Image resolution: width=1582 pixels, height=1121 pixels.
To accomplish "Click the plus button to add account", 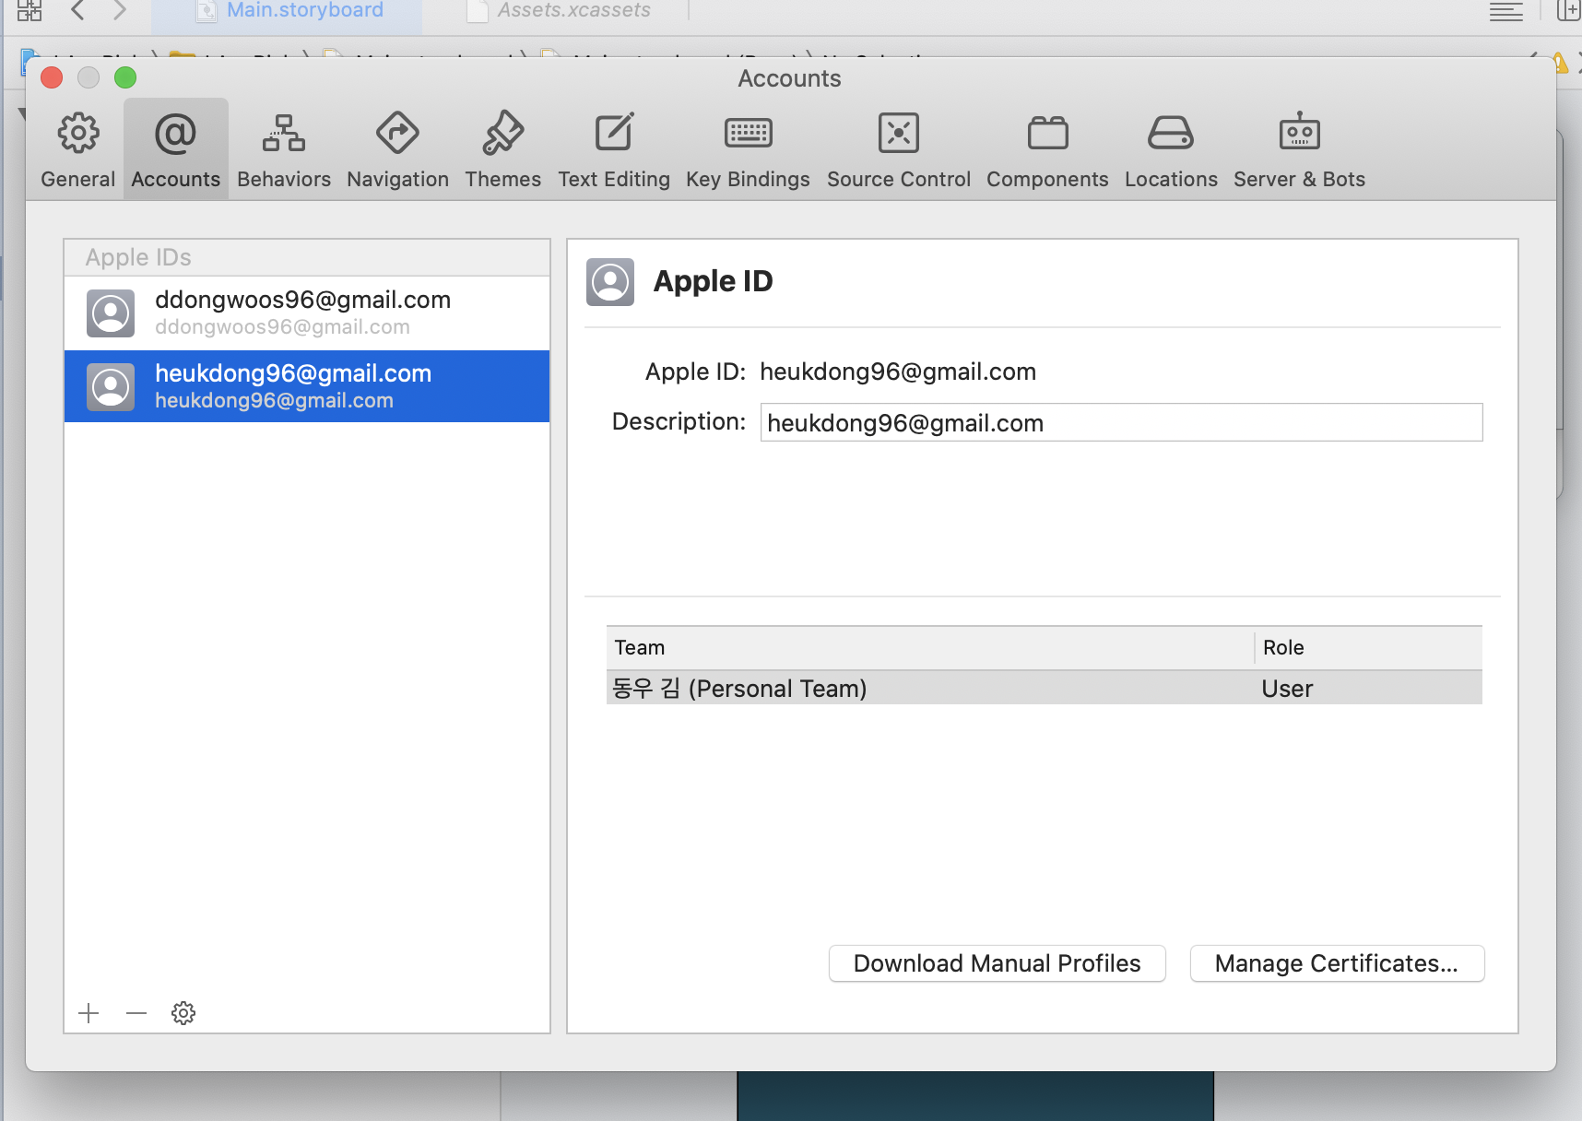I will [89, 1014].
